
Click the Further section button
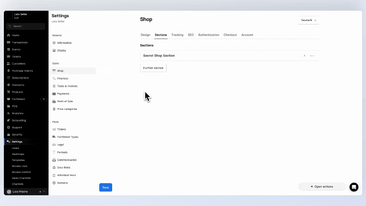tap(153, 68)
